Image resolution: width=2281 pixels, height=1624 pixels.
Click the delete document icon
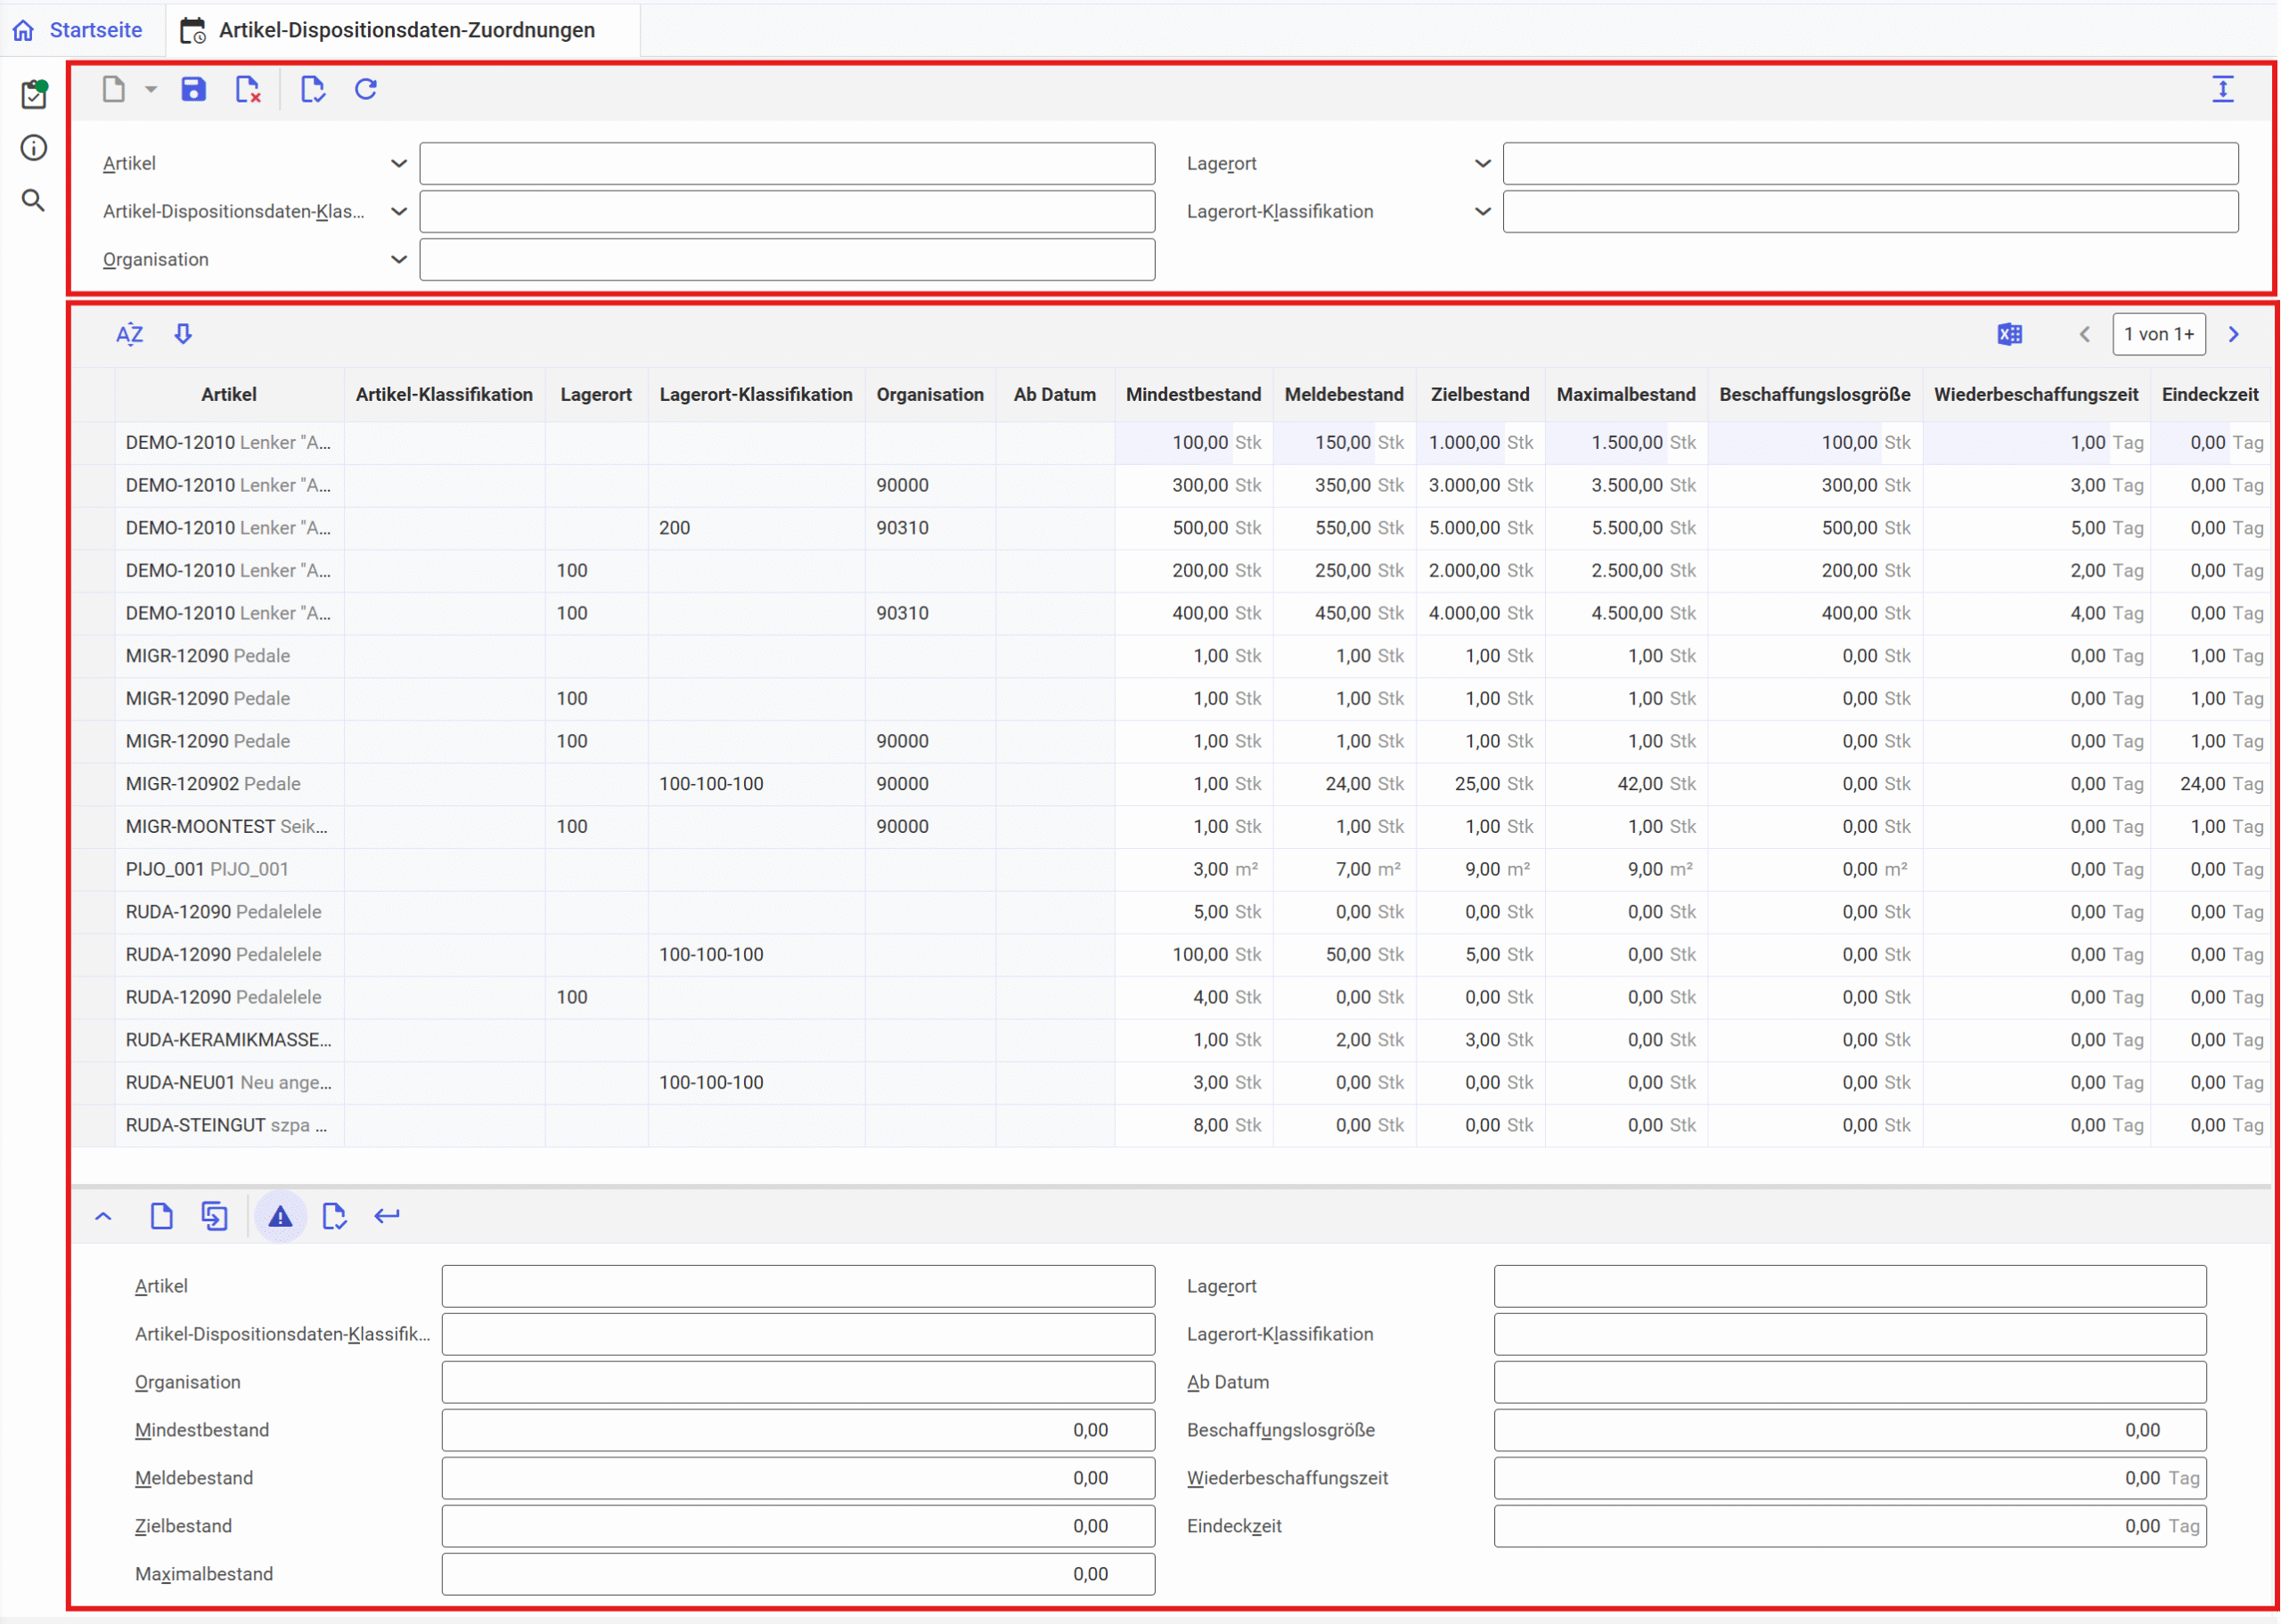248,89
